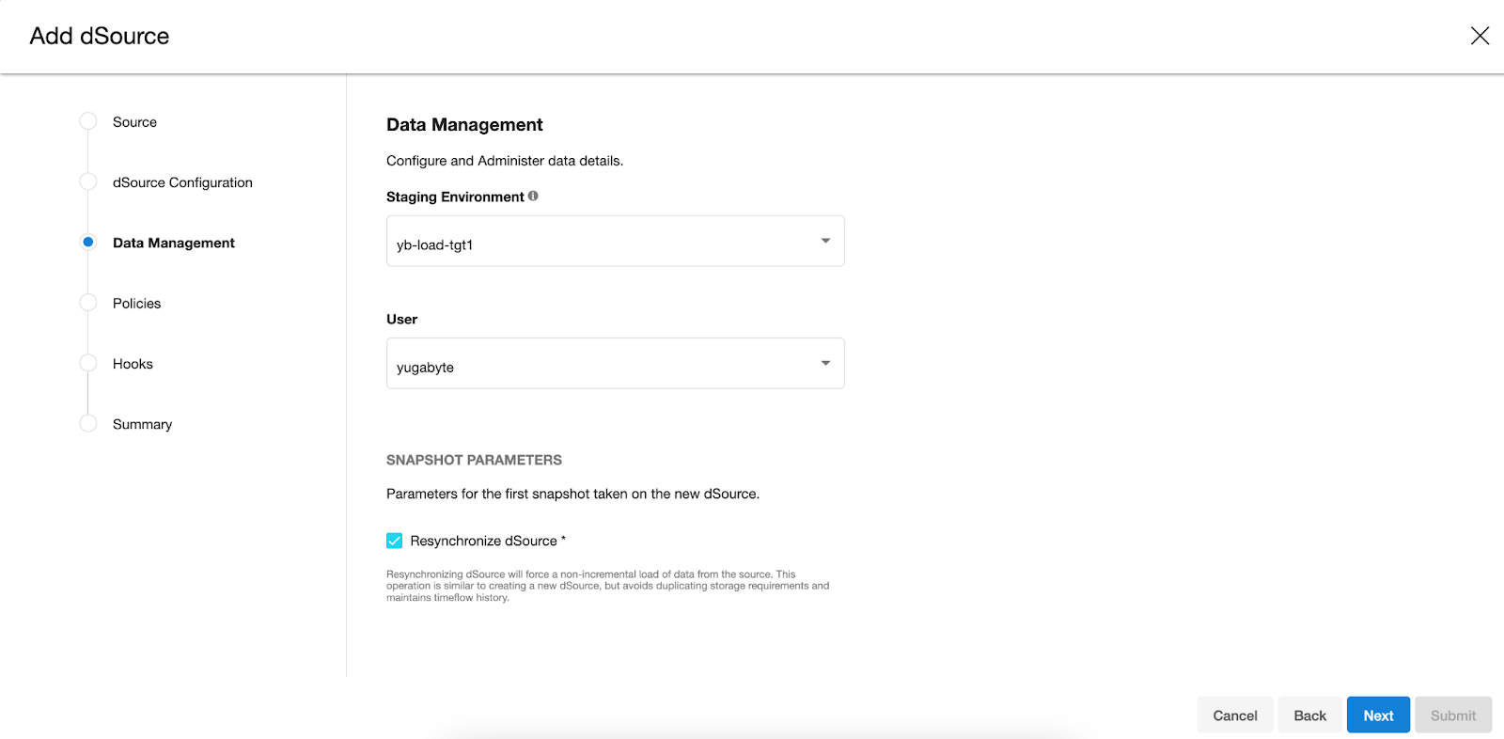The height and width of the screenshot is (739, 1504).
Task: Open the dSource Configuration step label
Action: coord(182,182)
